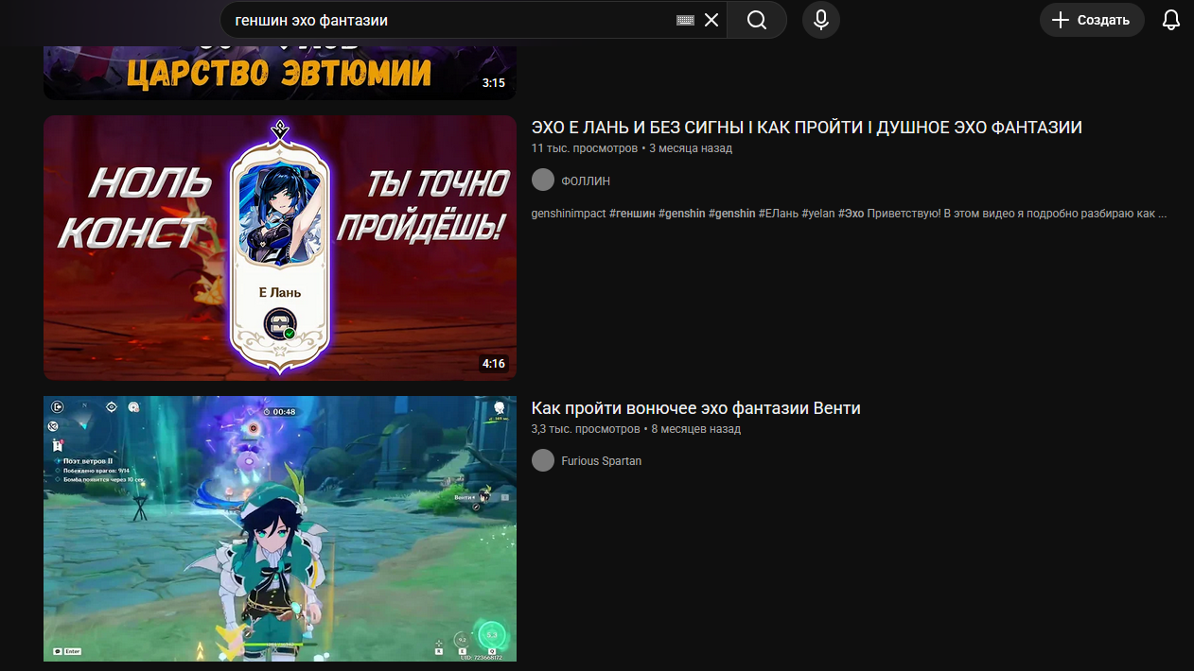Image resolution: width=1194 pixels, height=671 pixels.
Task: Click the 3:15 duration badge
Action: pos(494,83)
